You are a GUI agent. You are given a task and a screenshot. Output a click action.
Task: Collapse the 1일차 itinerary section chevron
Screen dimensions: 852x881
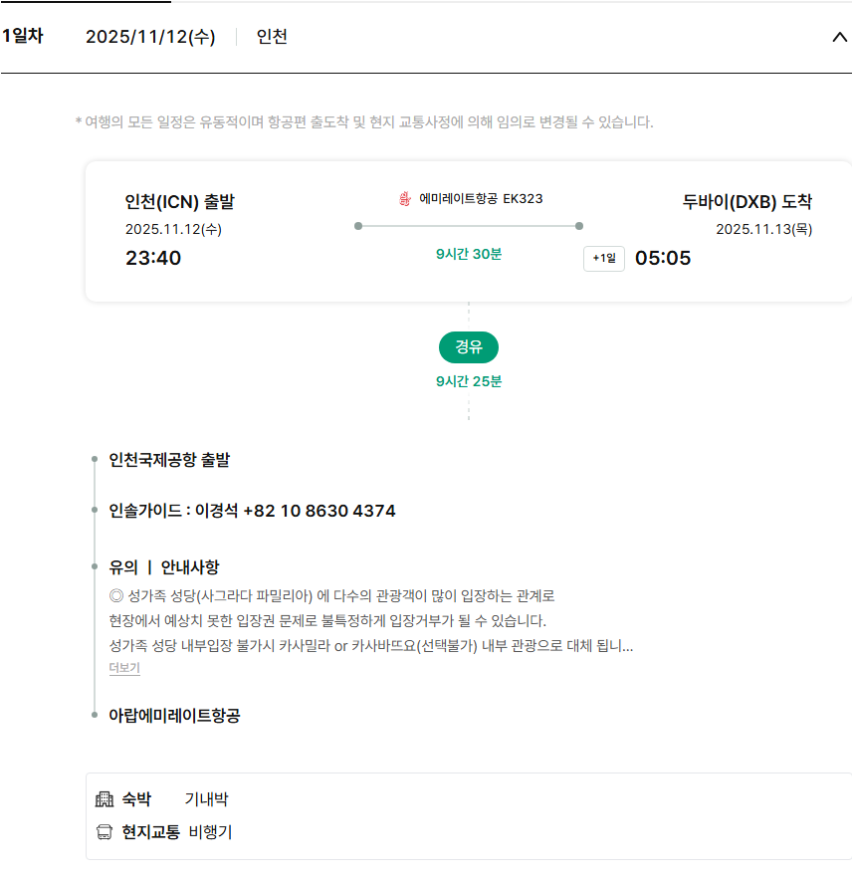tap(838, 38)
